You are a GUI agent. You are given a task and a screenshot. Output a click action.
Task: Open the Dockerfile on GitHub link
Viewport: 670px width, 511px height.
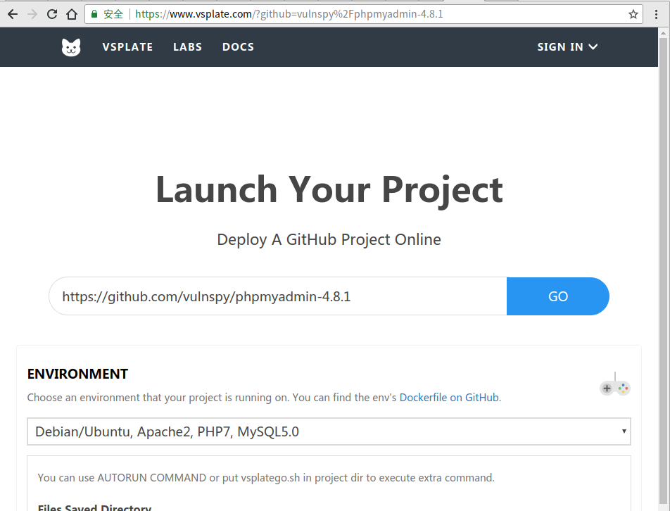[449, 398]
